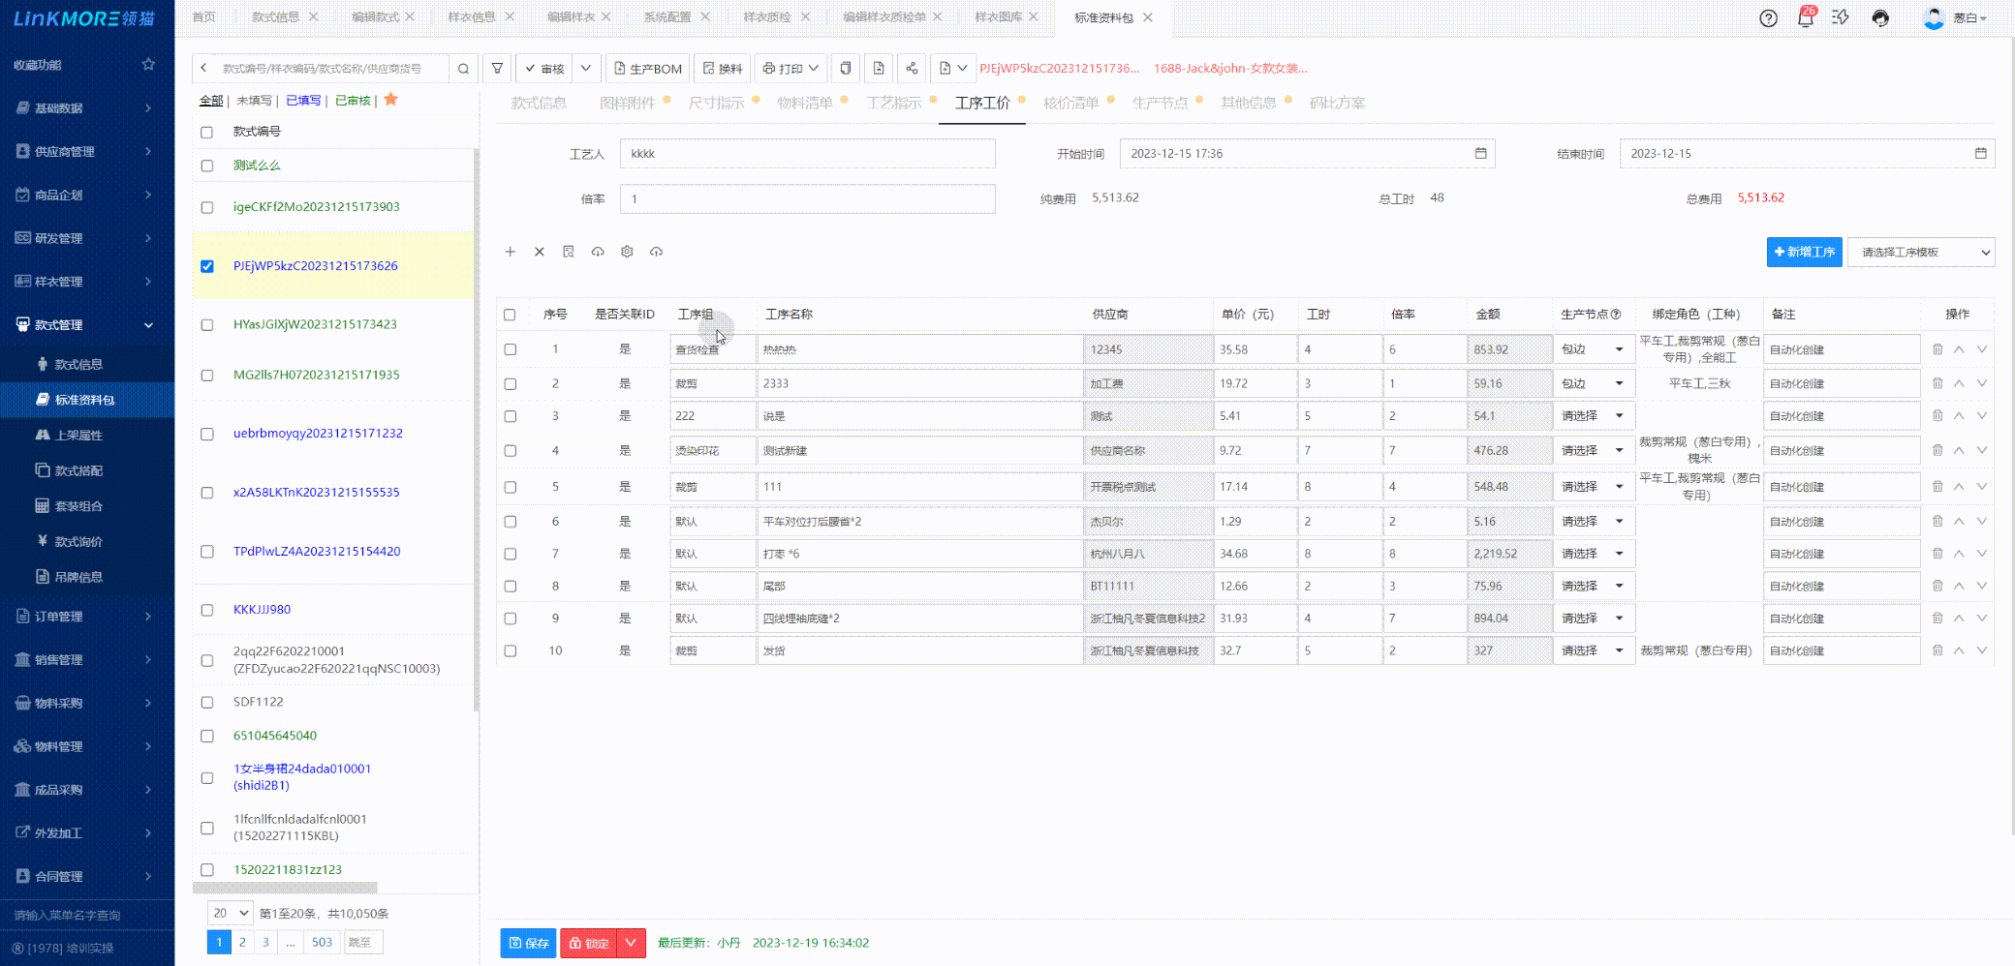2015x966 pixels.
Task: Click the 新增工序 button
Action: click(1804, 252)
